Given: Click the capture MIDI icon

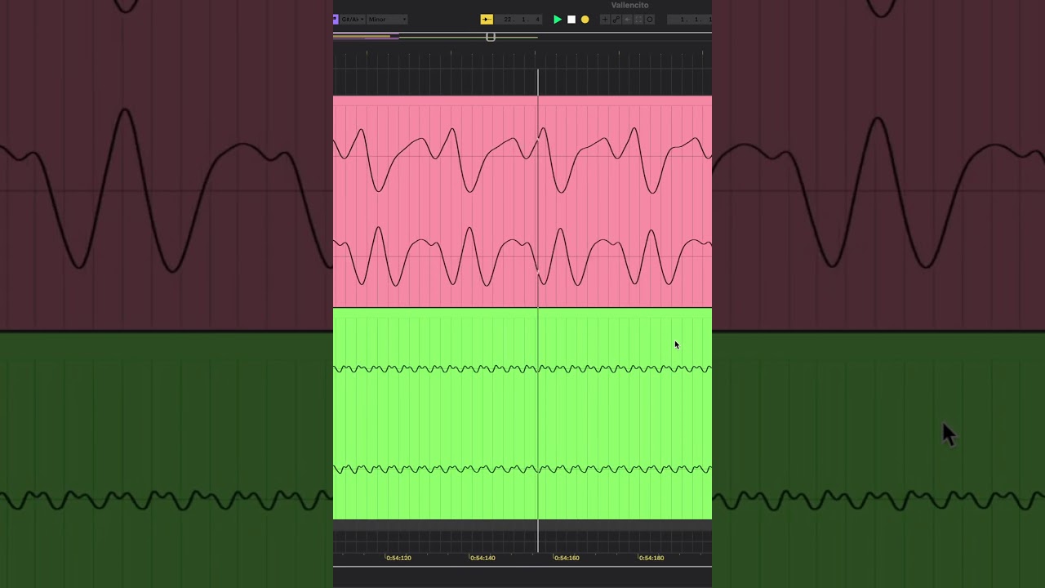Looking at the screenshot, I should 638,20.
